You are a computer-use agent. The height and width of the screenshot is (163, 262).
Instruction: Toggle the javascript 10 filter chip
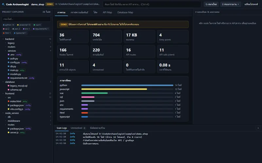point(24,25)
